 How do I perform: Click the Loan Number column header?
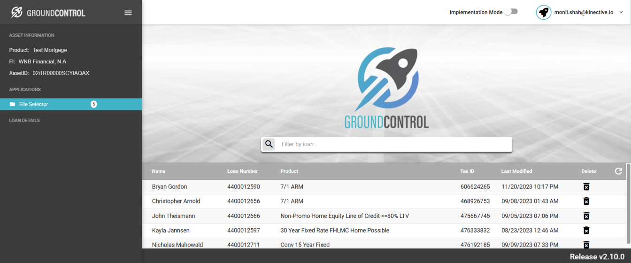(x=242, y=171)
